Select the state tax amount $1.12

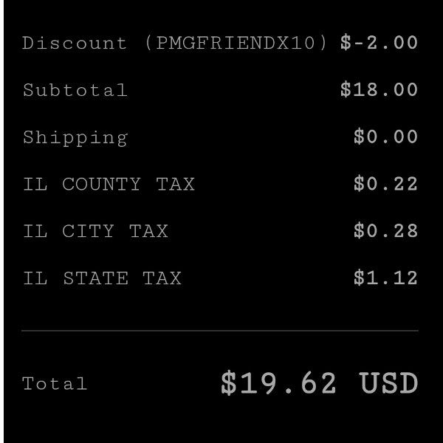tap(385, 278)
